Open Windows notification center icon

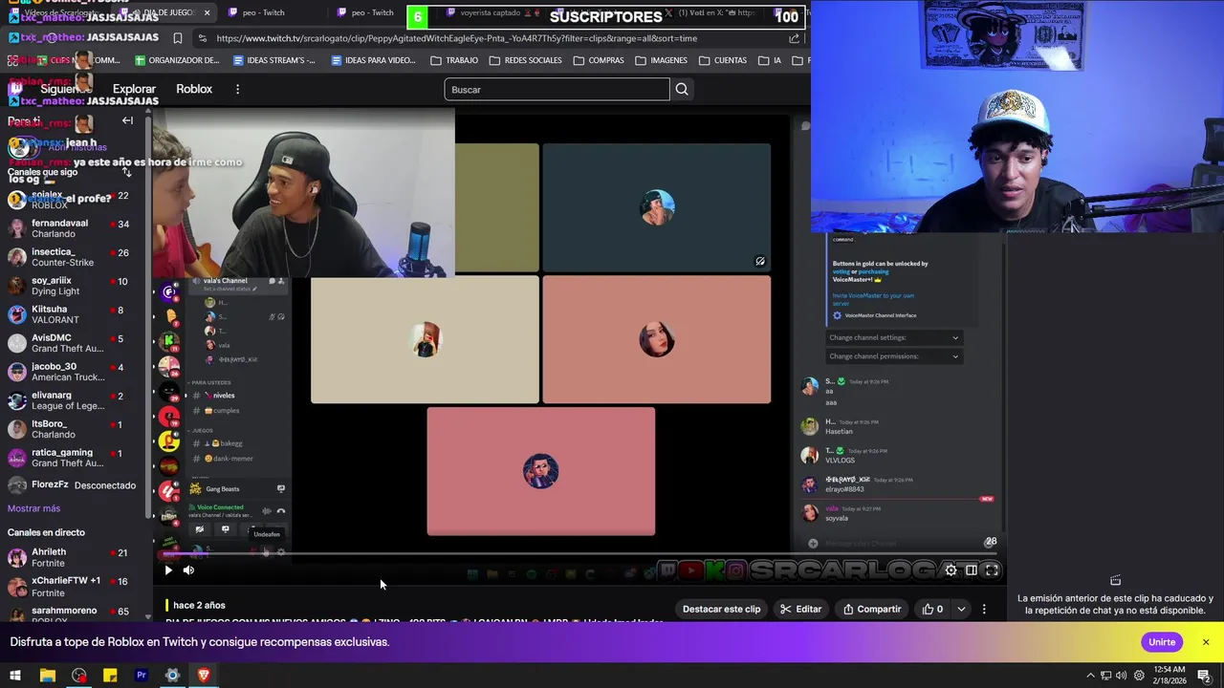click(1204, 676)
